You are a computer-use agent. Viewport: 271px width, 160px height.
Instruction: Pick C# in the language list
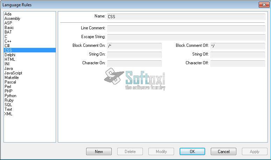(7, 46)
